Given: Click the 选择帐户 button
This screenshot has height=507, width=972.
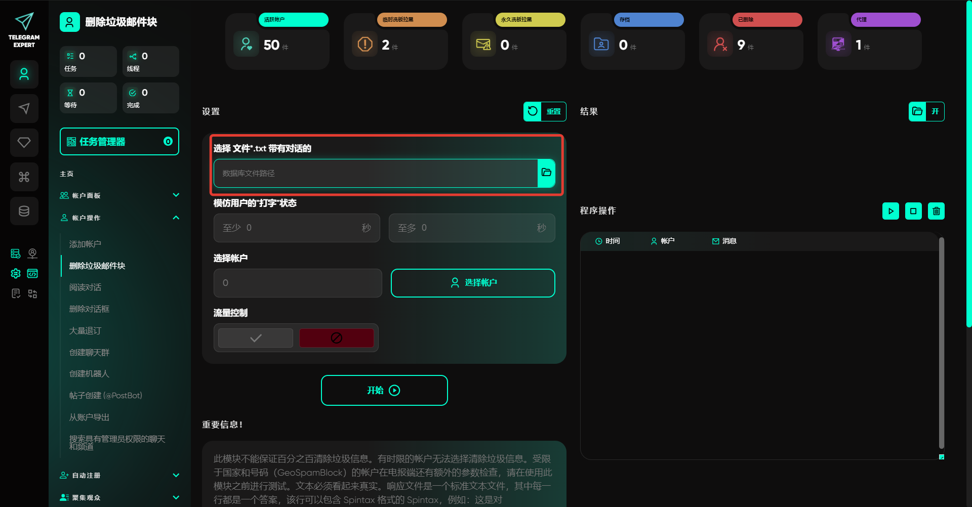Looking at the screenshot, I should [473, 283].
